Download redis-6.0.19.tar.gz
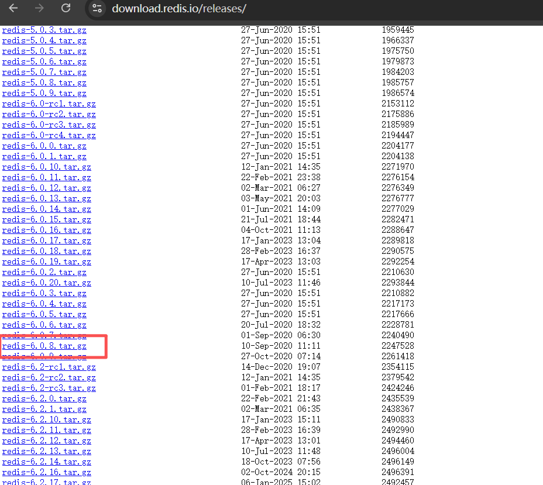The image size is (543, 485). pyautogui.click(x=47, y=262)
